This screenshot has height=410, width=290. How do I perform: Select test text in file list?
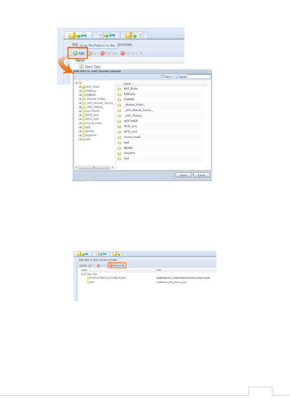[126, 158]
